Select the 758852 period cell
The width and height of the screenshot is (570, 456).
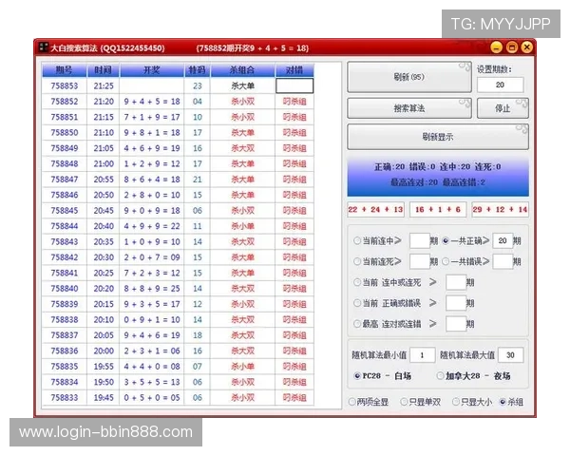point(65,102)
